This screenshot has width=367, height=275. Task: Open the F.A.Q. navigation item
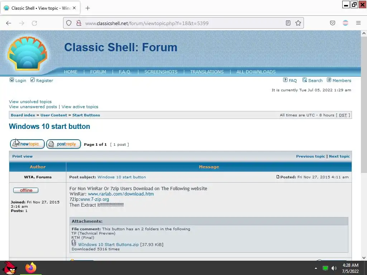(125, 72)
